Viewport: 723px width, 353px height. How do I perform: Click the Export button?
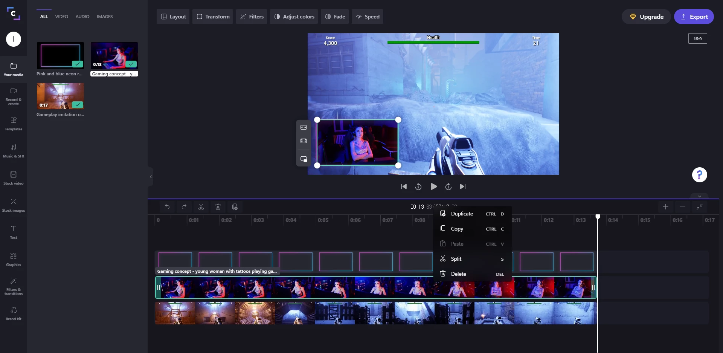(695, 17)
